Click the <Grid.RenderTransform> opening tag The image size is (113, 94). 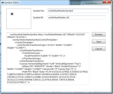(31, 50)
